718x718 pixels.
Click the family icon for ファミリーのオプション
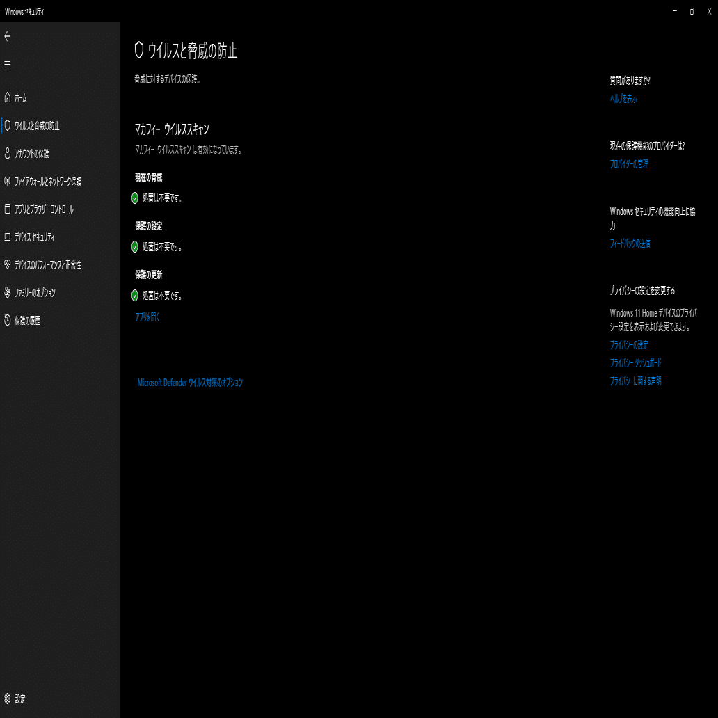8,292
